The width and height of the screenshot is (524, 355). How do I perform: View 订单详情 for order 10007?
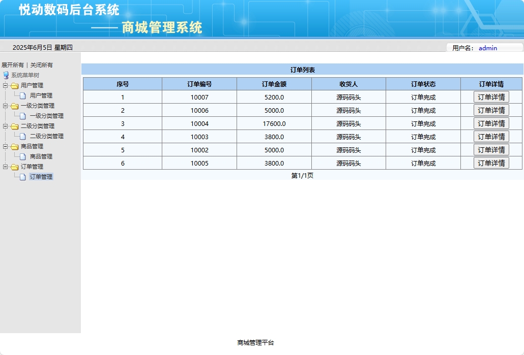pyautogui.click(x=491, y=97)
